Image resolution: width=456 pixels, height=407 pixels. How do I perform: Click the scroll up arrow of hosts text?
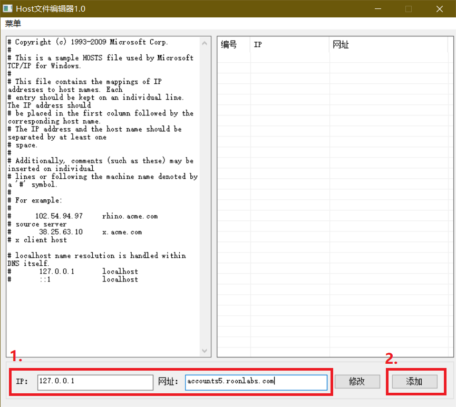205,42
